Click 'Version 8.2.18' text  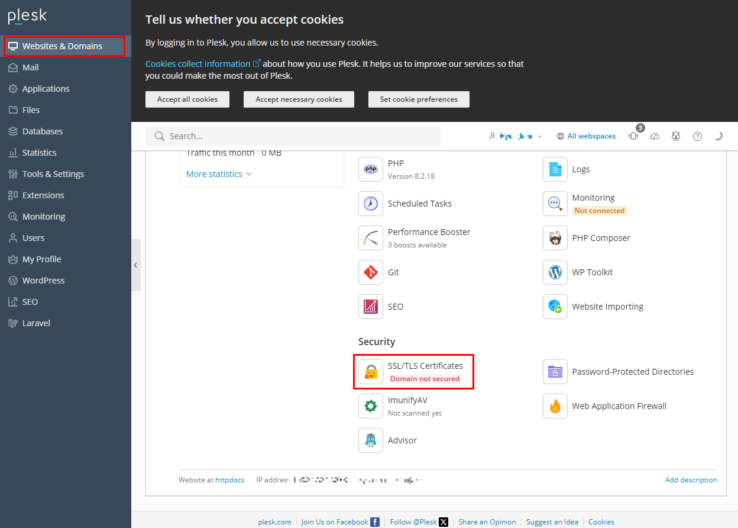[x=411, y=176]
